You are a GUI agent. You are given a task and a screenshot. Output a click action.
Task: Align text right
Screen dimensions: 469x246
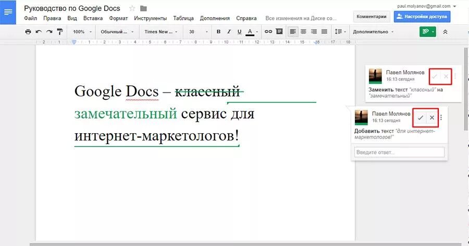314,32
